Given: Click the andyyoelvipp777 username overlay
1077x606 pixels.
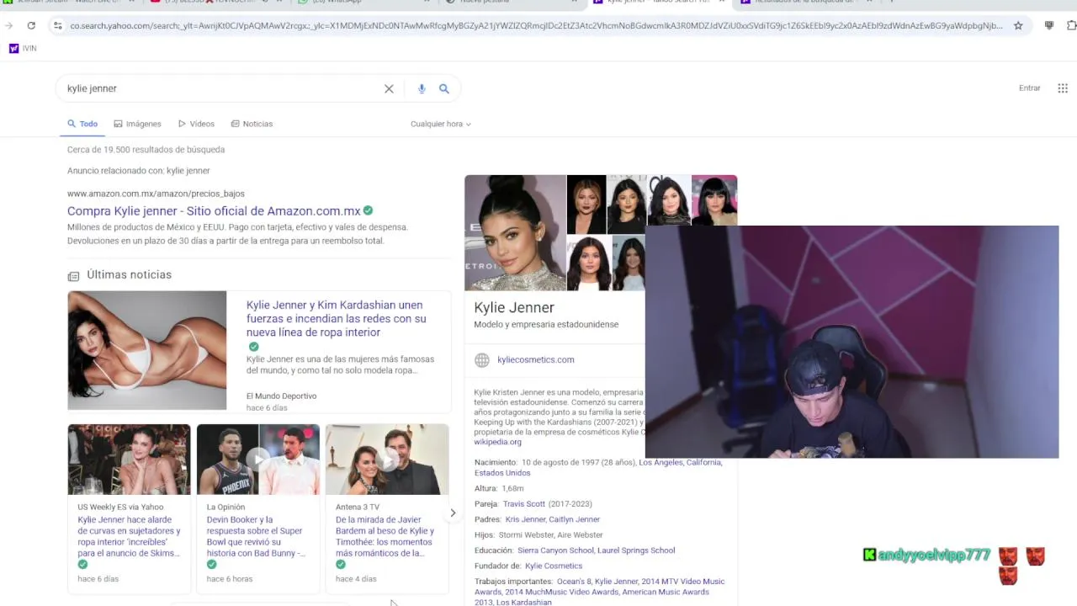Looking at the screenshot, I should [x=935, y=555].
